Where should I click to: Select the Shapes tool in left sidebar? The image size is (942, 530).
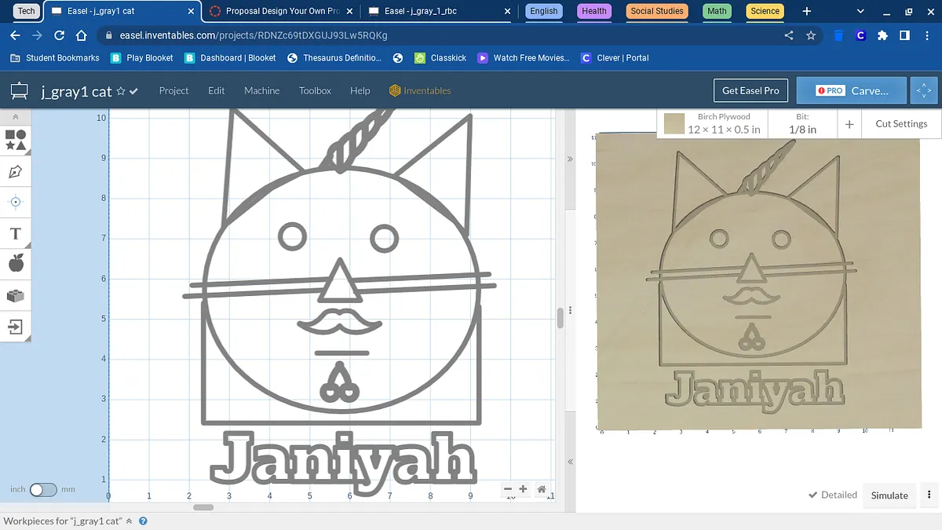pos(16,140)
